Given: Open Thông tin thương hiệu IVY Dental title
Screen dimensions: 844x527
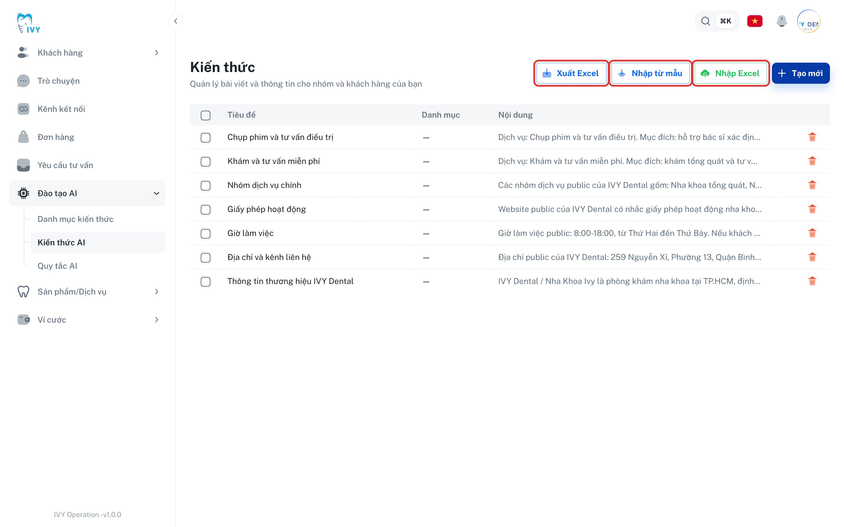Looking at the screenshot, I should pyautogui.click(x=290, y=281).
